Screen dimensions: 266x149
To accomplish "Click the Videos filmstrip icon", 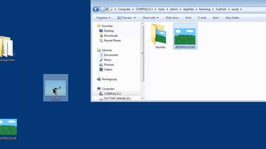I will [101, 70].
